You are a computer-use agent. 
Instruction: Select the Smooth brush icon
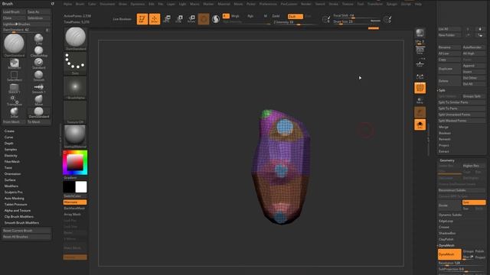(39, 76)
